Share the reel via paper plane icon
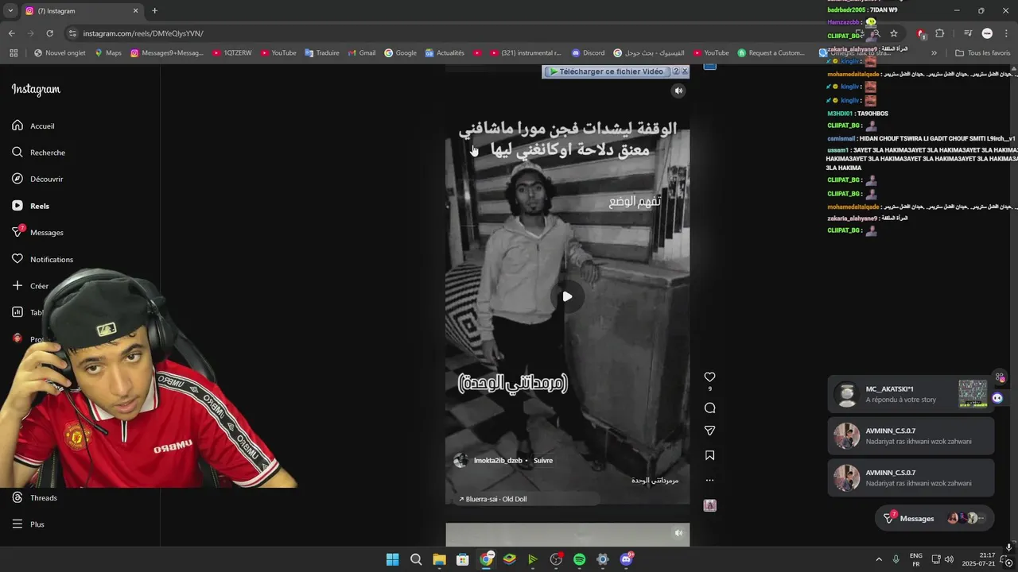This screenshot has height=572, width=1018. point(710,431)
